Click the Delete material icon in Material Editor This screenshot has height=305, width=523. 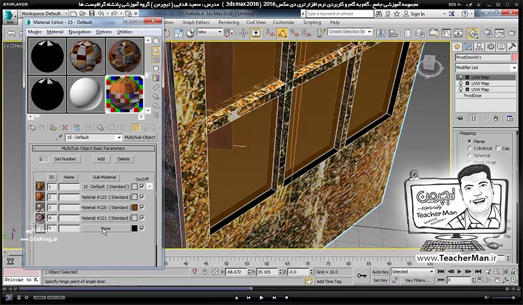(x=65, y=127)
